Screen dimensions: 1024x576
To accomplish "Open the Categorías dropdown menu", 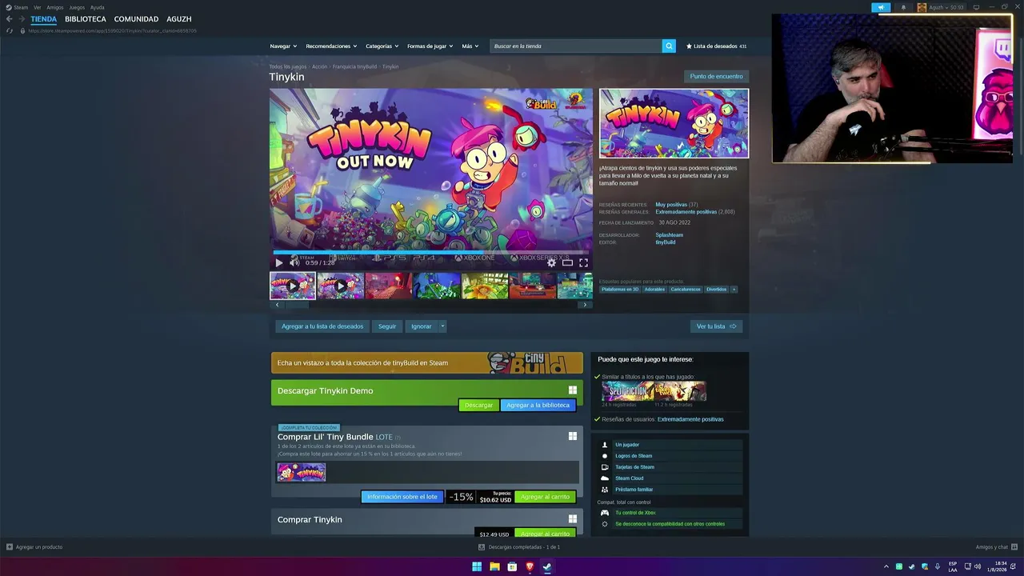I will pos(382,46).
